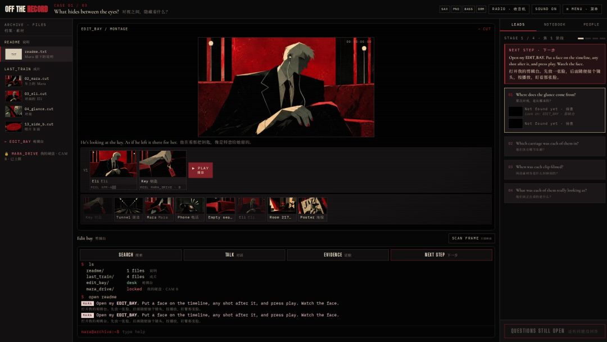The image size is (607, 342).
Task: Expand lead 'When was each clip filmed?'
Action: [x=555, y=170]
